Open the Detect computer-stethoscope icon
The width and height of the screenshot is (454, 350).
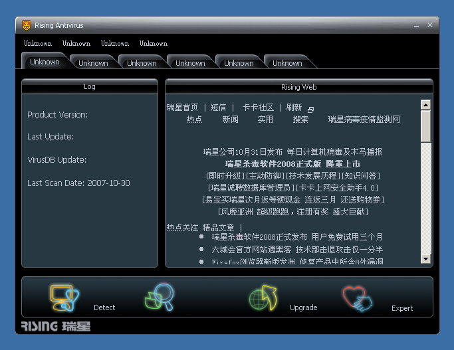(64, 298)
